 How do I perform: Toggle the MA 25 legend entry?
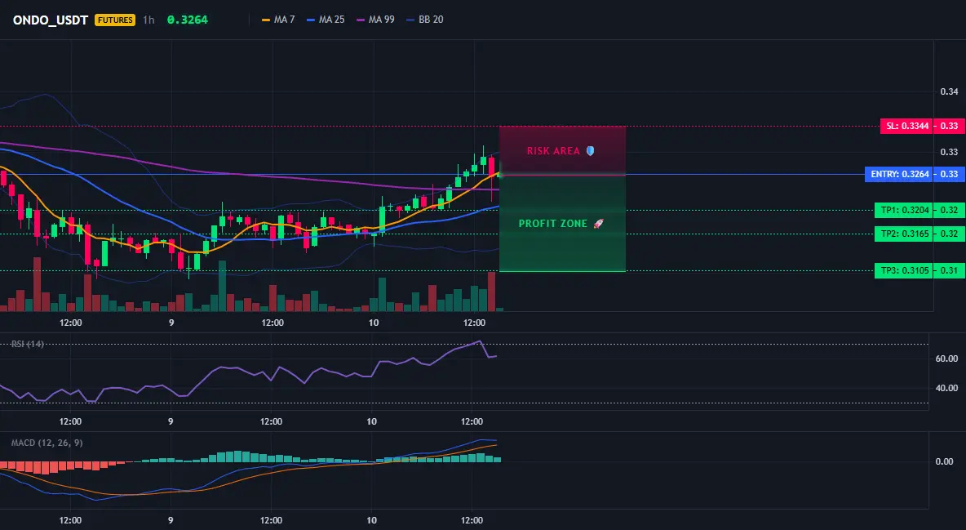326,20
